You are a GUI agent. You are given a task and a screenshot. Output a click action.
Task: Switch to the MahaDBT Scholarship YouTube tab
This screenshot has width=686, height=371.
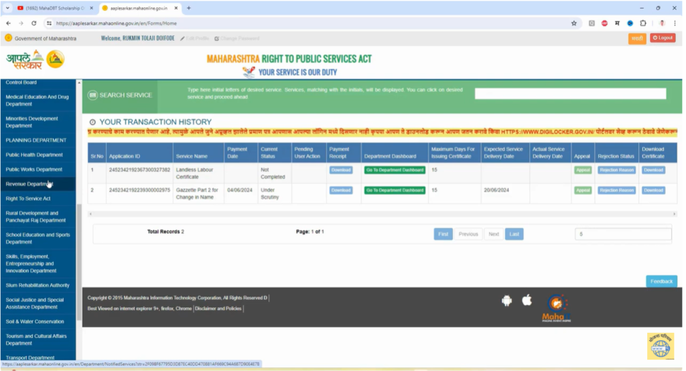[55, 8]
